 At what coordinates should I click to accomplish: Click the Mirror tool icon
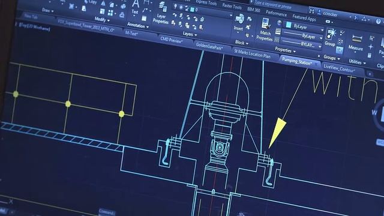[104, 4]
